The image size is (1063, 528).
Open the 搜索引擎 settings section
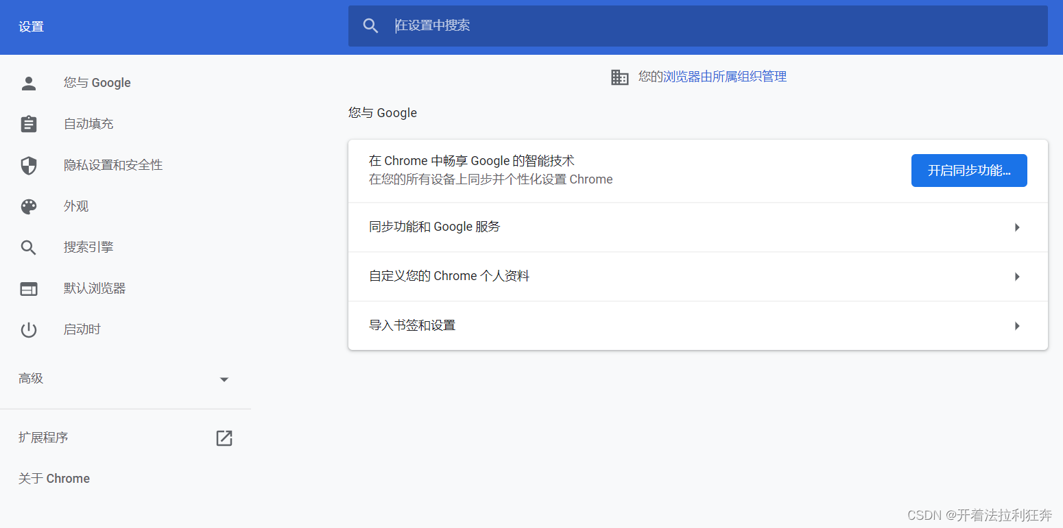point(88,247)
